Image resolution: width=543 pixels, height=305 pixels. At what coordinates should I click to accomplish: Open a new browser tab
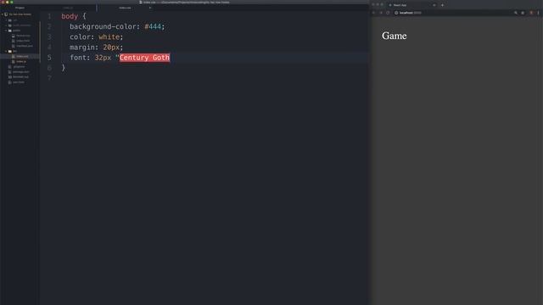click(x=442, y=5)
